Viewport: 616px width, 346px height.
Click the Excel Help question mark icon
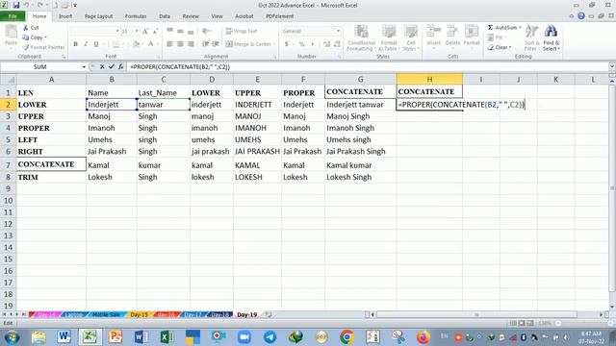pyautogui.click(x=581, y=16)
